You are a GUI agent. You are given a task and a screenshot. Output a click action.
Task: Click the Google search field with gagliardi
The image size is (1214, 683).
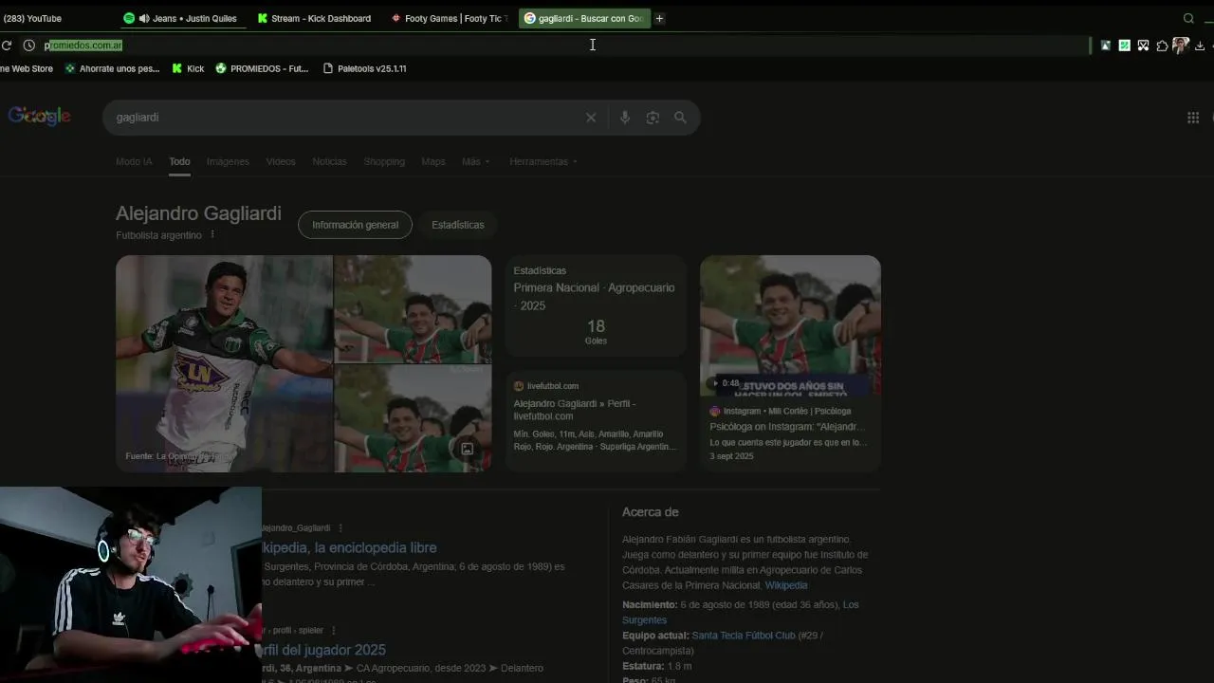[346, 118]
